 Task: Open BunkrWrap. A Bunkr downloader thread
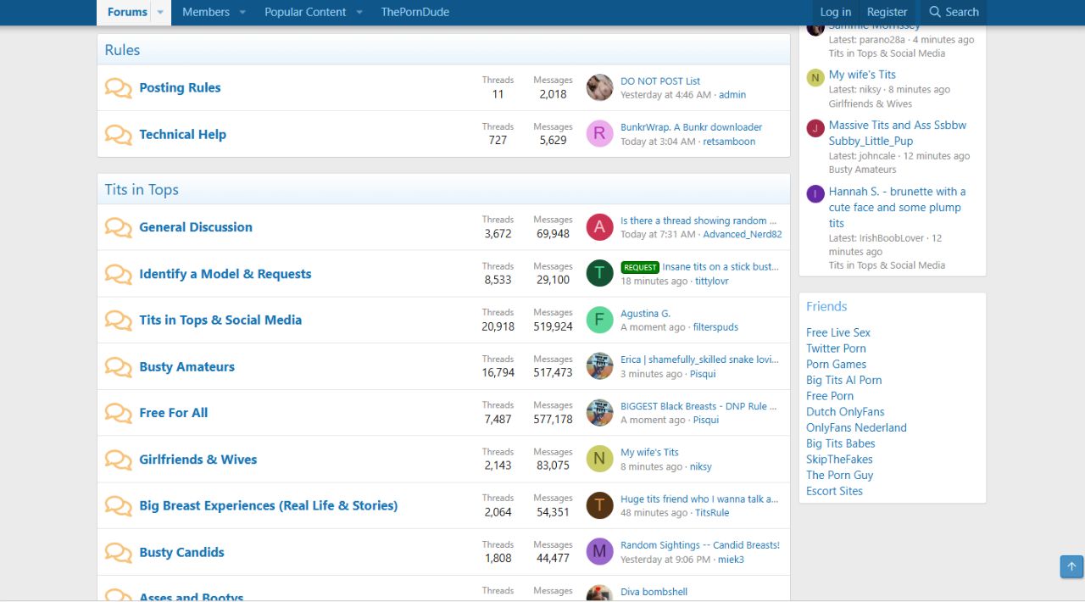click(691, 127)
